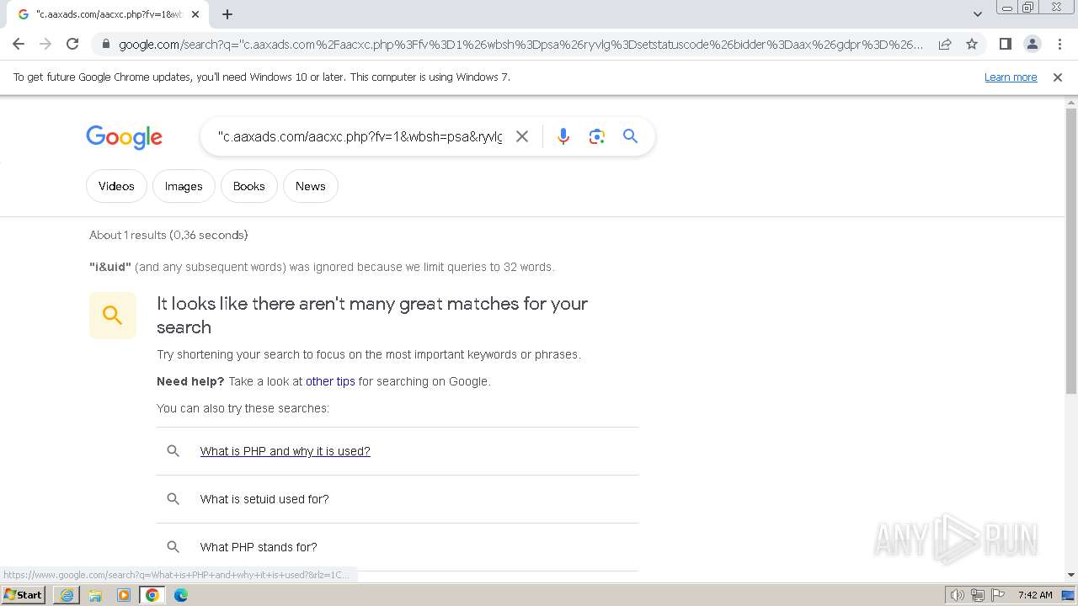Go back to the previous page

point(19,44)
